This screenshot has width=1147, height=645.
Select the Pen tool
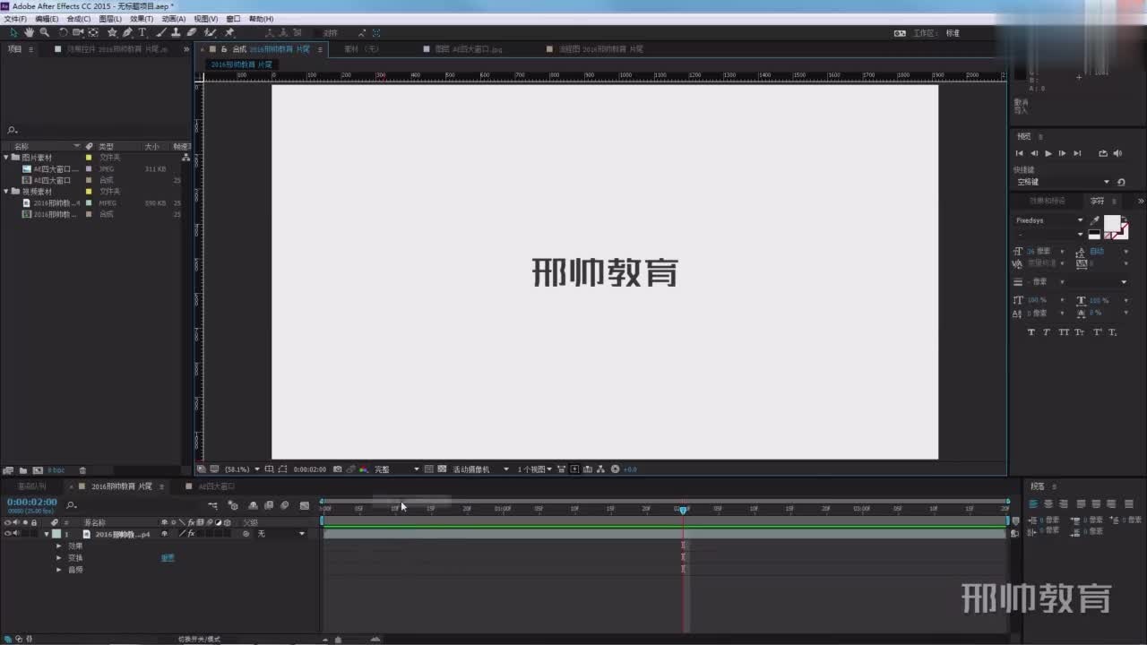point(127,32)
